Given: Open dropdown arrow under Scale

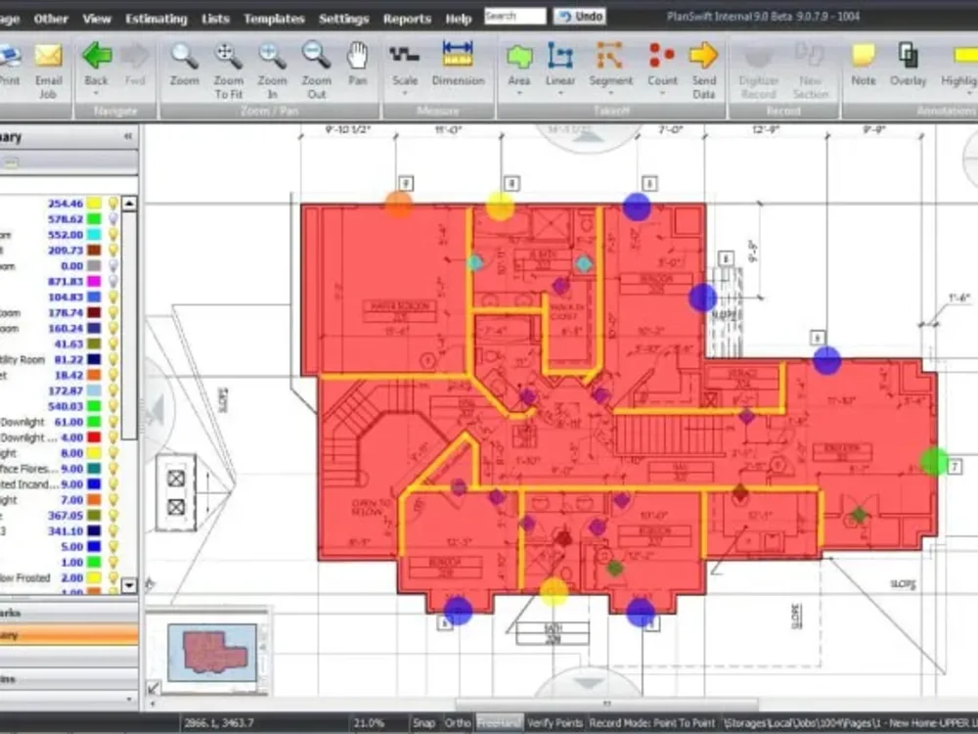Looking at the screenshot, I should point(404,94).
